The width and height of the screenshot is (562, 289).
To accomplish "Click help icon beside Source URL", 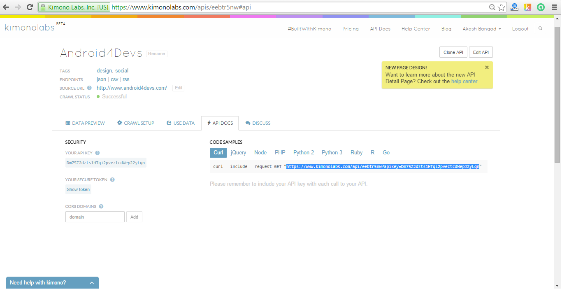I will [89, 88].
